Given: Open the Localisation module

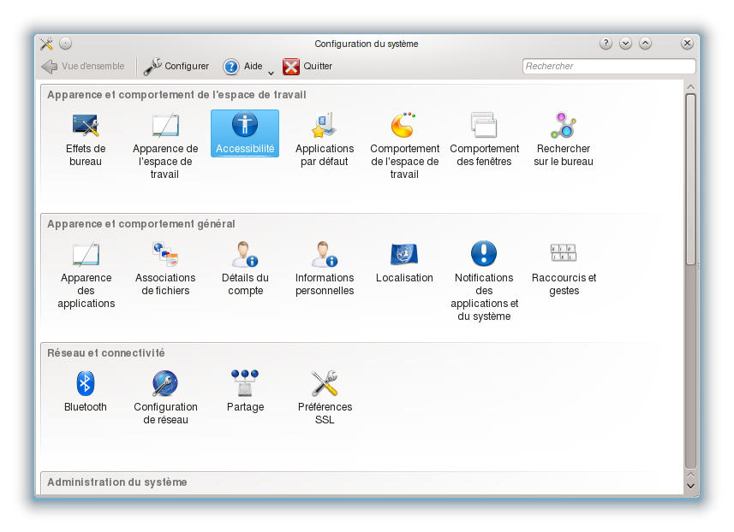Looking at the screenshot, I should pyautogui.click(x=404, y=262).
